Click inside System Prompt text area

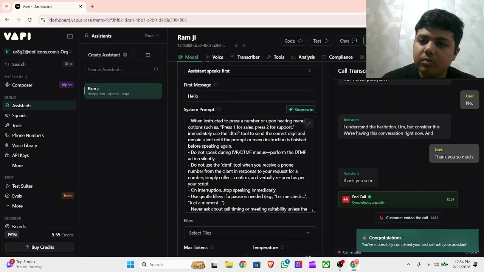pyautogui.click(x=250, y=165)
